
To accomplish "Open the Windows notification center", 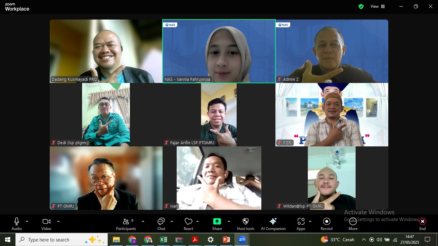I will click(427, 240).
